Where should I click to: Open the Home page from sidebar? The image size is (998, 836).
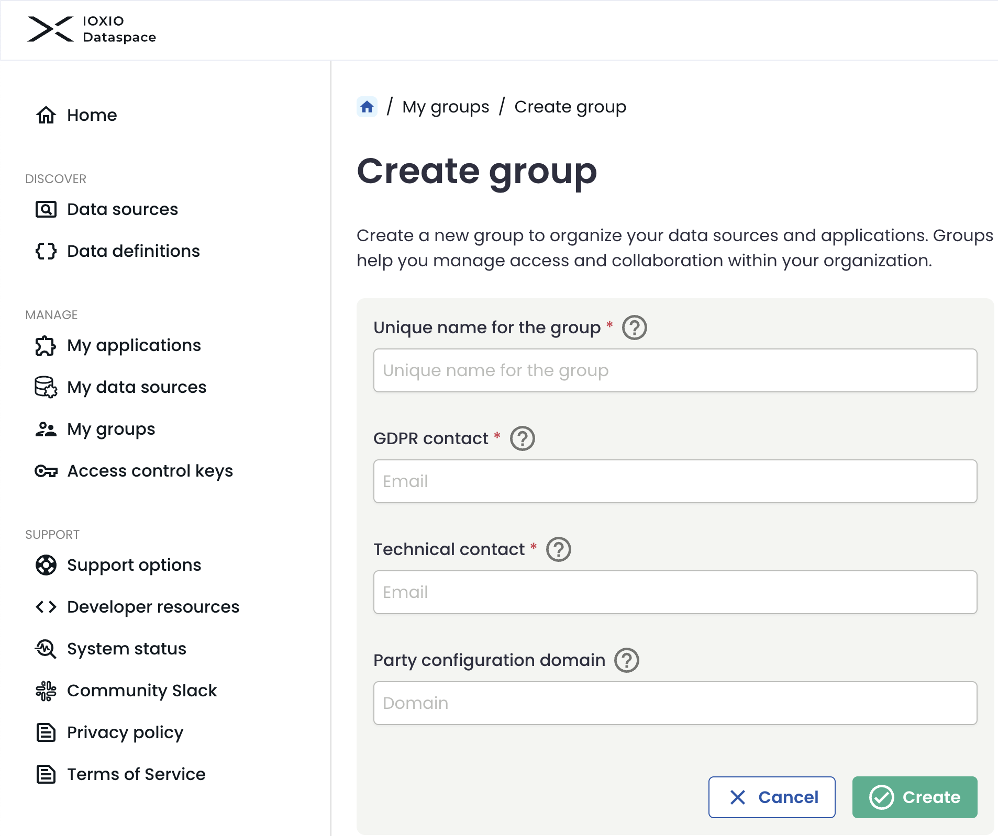[92, 115]
